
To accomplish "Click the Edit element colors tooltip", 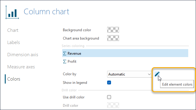I will coord(177,84).
